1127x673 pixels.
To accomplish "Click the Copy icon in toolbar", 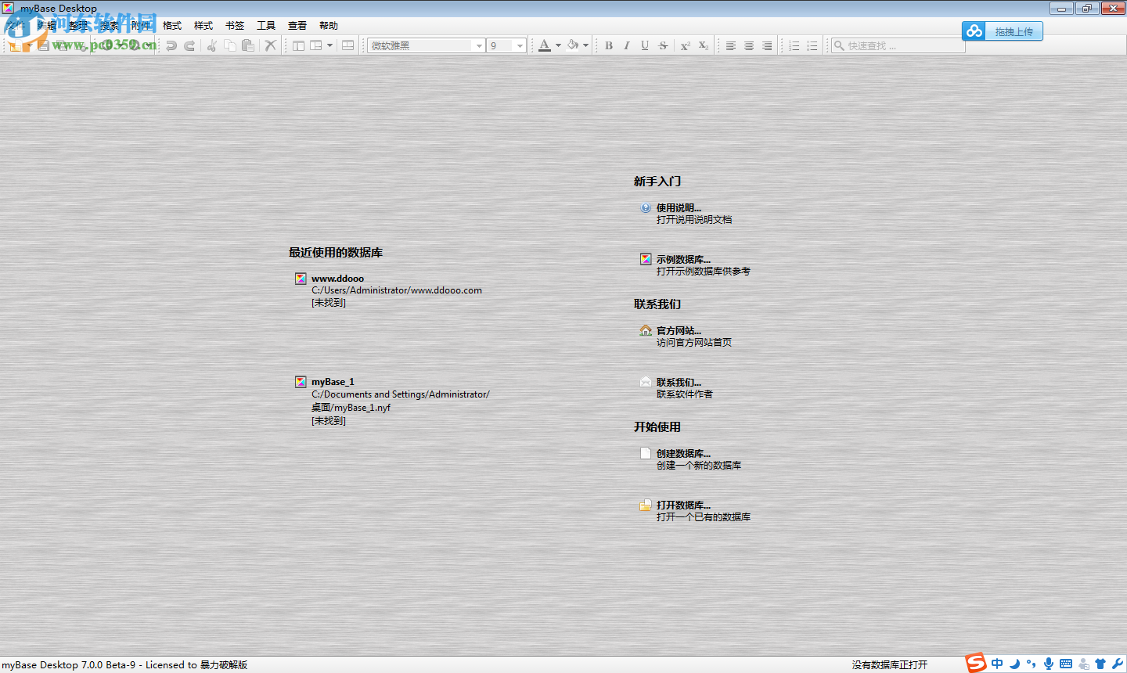I will click(x=230, y=45).
